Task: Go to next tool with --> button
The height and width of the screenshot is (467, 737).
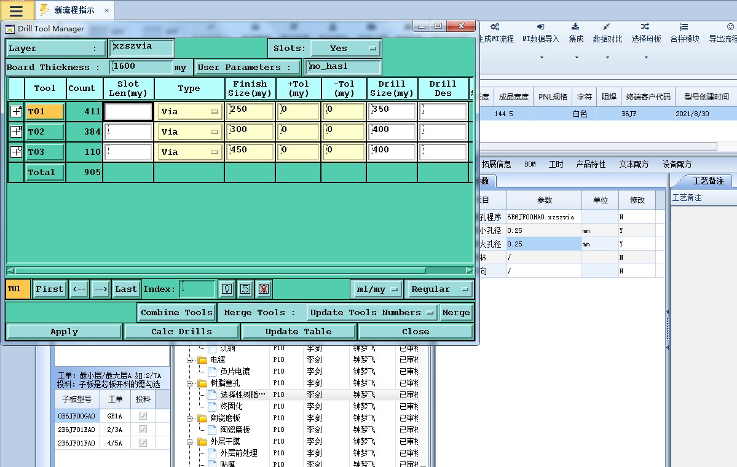Action: [x=100, y=289]
